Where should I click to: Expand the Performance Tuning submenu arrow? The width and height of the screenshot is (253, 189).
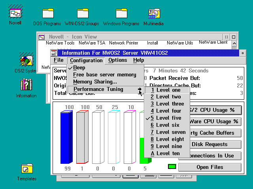(140, 89)
